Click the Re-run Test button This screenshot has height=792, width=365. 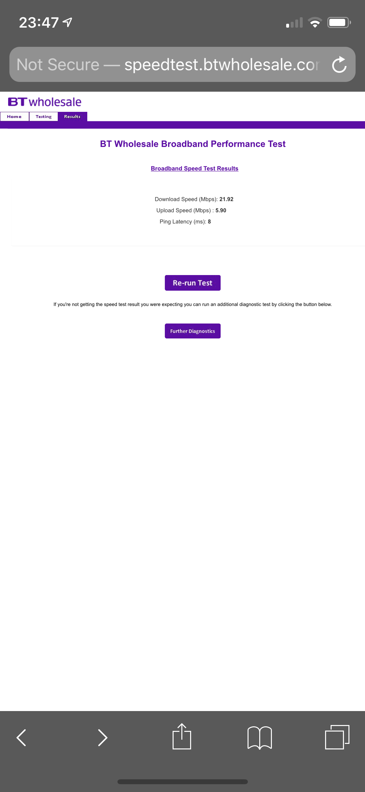(193, 283)
